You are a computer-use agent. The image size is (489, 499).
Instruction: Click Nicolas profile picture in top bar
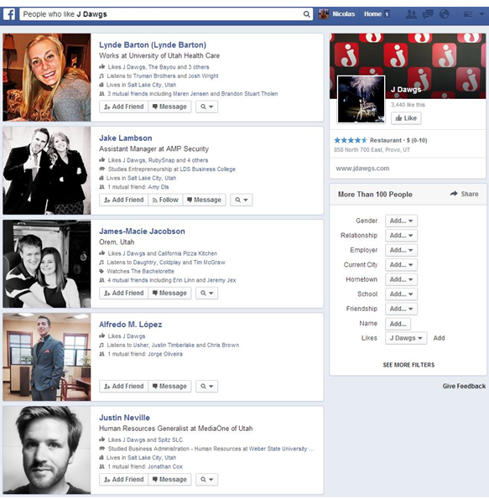[324, 14]
